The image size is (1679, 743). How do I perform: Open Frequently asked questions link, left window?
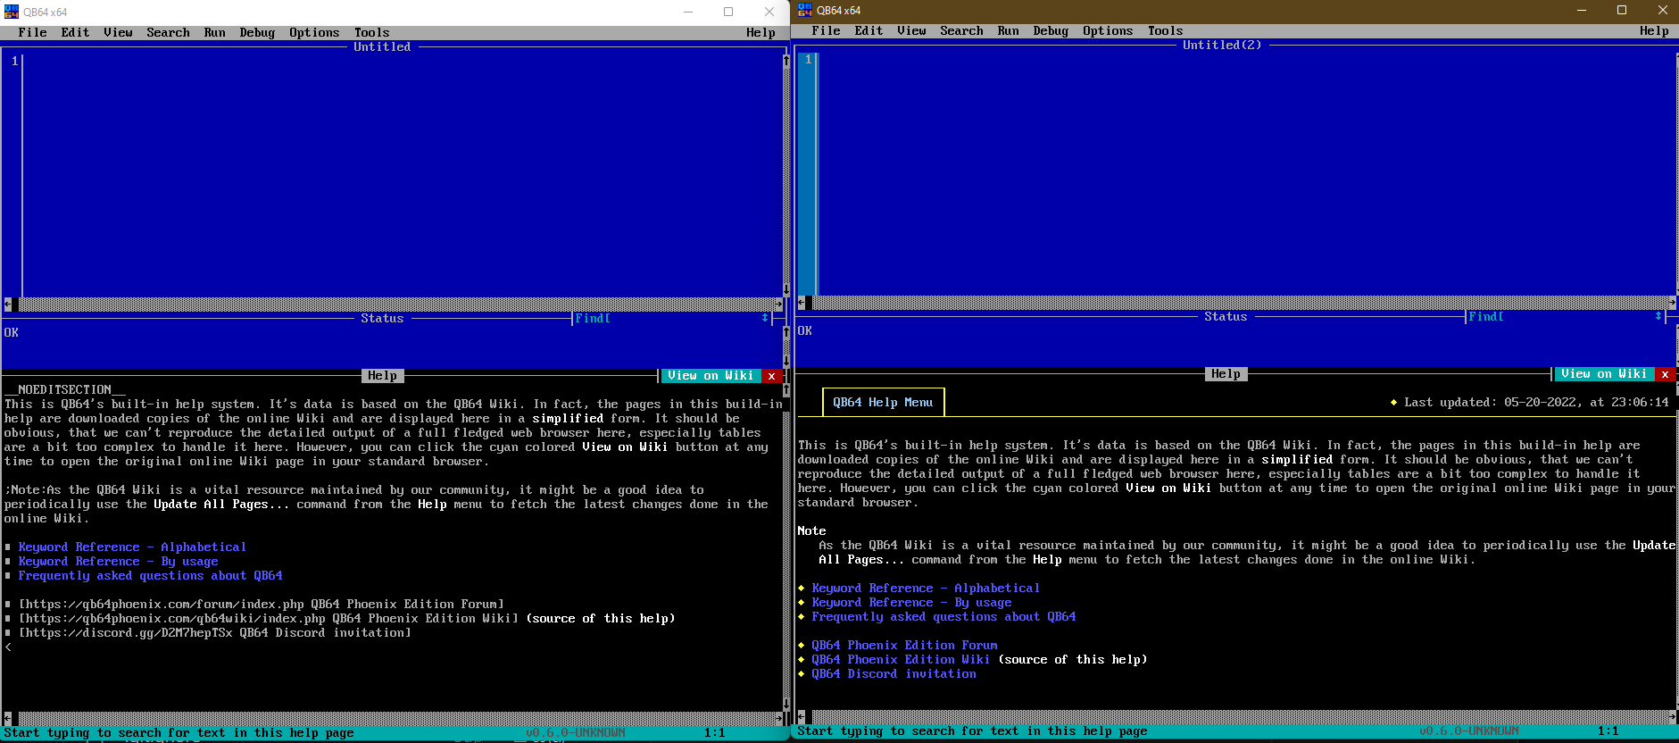pos(151,576)
